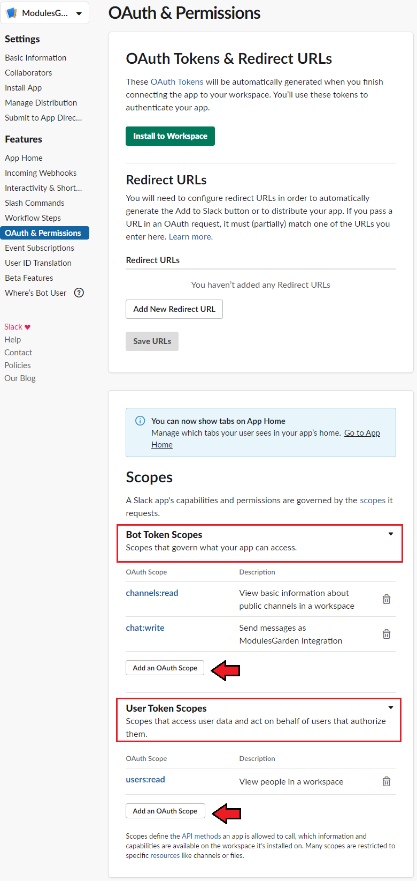Image resolution: width=417 pixels, height=881 pixels.
Task: Follow the Learn more link
Action: (191, 236)
